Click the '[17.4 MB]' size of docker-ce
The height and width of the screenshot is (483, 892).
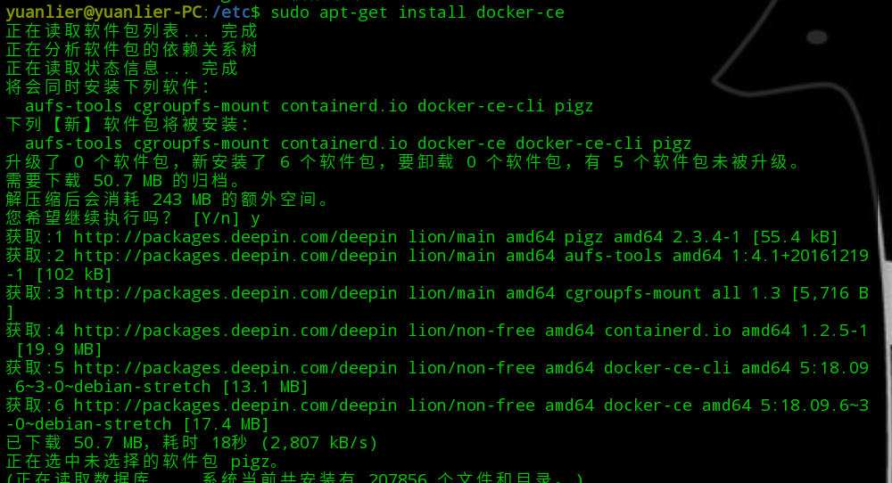click(x=226, y=424)
